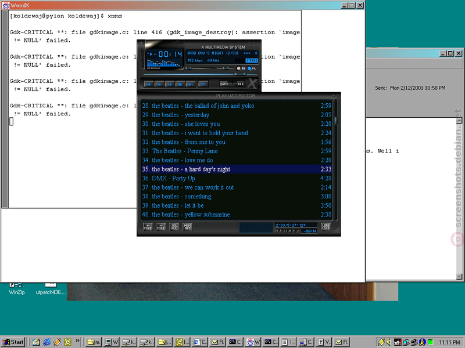
Task: Select track 28 ballad of john and yoko
Action: pyautogui.click(x=237, y=106)
